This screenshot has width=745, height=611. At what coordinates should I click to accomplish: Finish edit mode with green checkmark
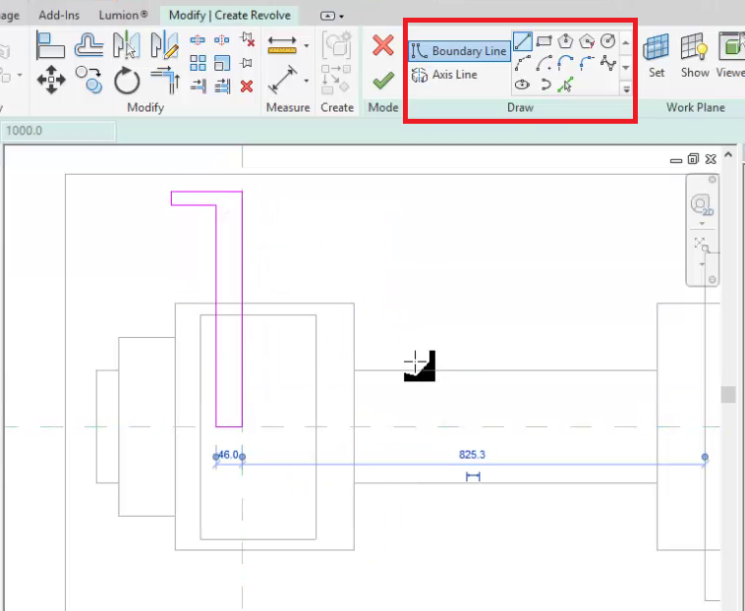pyautogui.click(x=383, y=81)
